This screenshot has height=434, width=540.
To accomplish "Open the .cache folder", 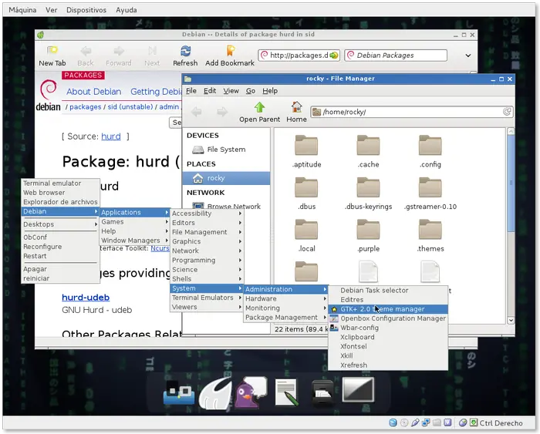I will (x=368, y=152).
